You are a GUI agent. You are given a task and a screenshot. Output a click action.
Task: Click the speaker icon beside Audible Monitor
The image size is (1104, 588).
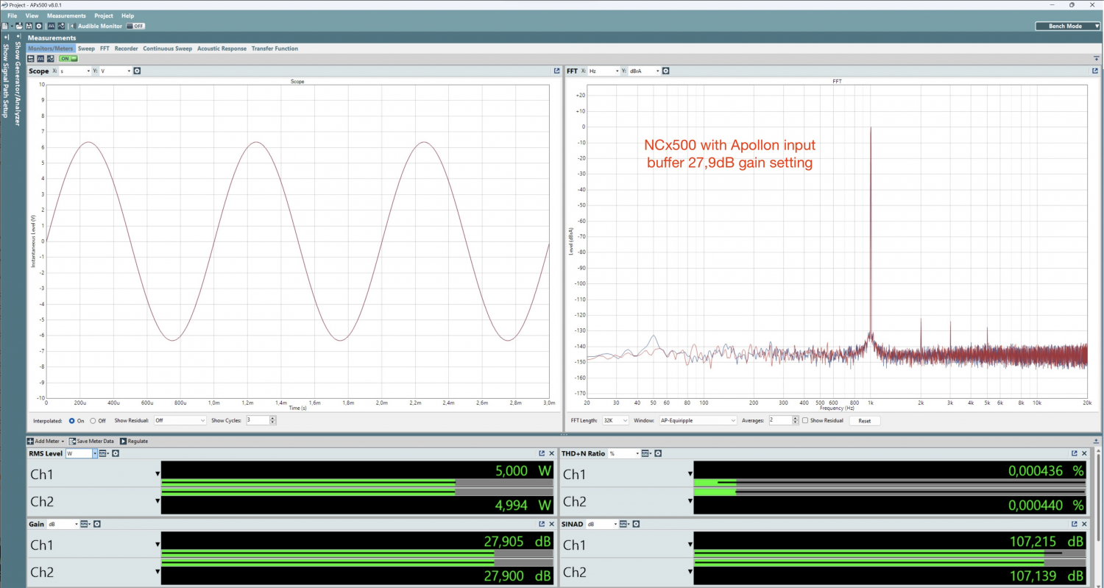73,26
